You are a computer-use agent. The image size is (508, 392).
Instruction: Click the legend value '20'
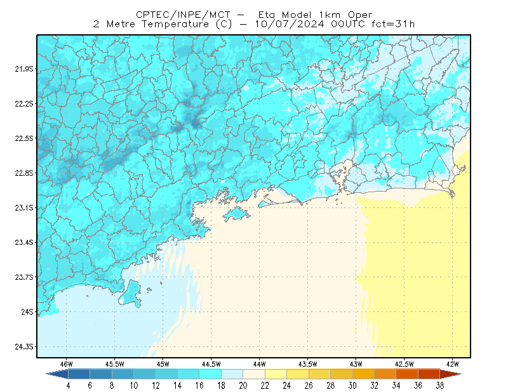click(243, 386)
